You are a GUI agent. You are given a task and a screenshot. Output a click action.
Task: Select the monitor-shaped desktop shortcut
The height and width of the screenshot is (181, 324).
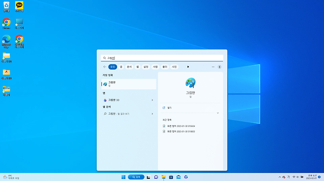pyautogui.click(x=19, y=23)
